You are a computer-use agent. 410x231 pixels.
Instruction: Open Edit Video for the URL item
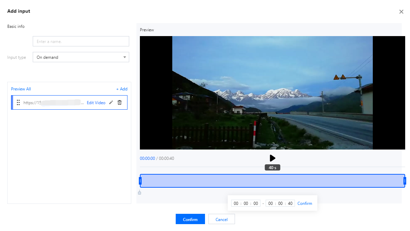(96, 103)
